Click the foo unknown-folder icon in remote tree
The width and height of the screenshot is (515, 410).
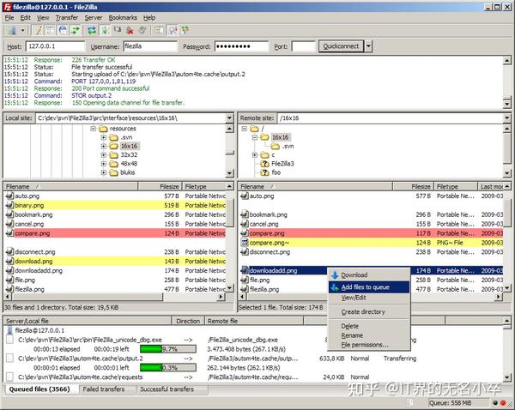click(264, 172)
